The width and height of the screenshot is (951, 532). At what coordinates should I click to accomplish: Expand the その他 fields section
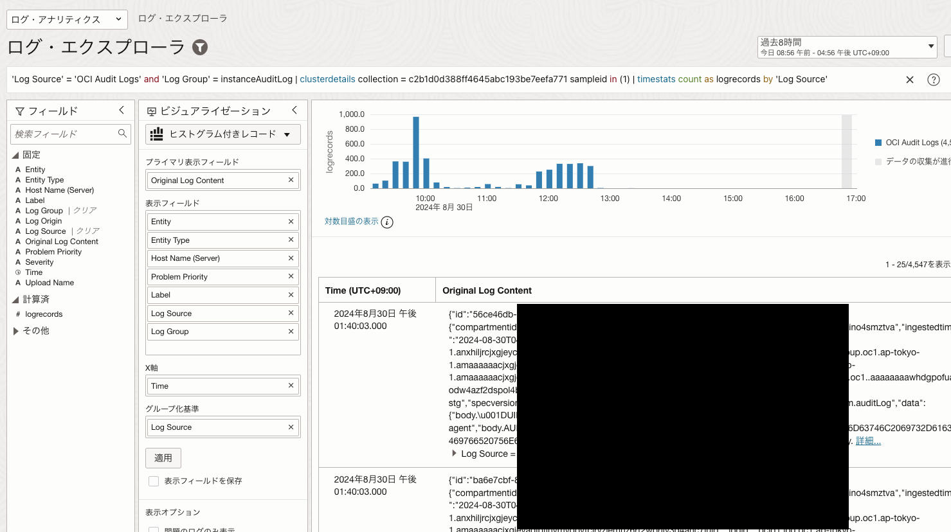(x=15, y=331)
